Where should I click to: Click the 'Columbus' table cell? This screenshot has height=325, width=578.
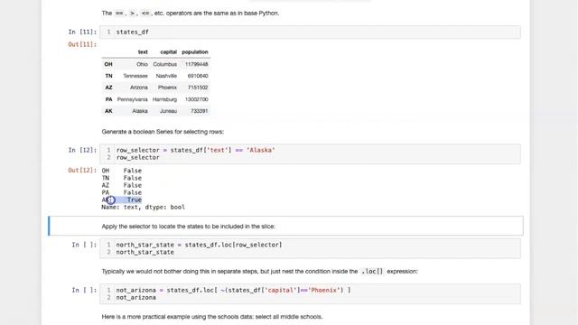tap(164, 64)
